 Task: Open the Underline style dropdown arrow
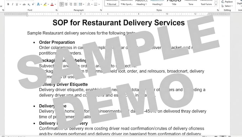(20, 4)
